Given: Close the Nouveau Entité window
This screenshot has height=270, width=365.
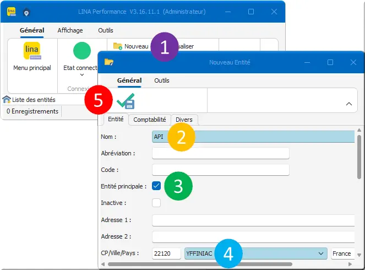Looking at the screenshot, I should coord(353,62).
